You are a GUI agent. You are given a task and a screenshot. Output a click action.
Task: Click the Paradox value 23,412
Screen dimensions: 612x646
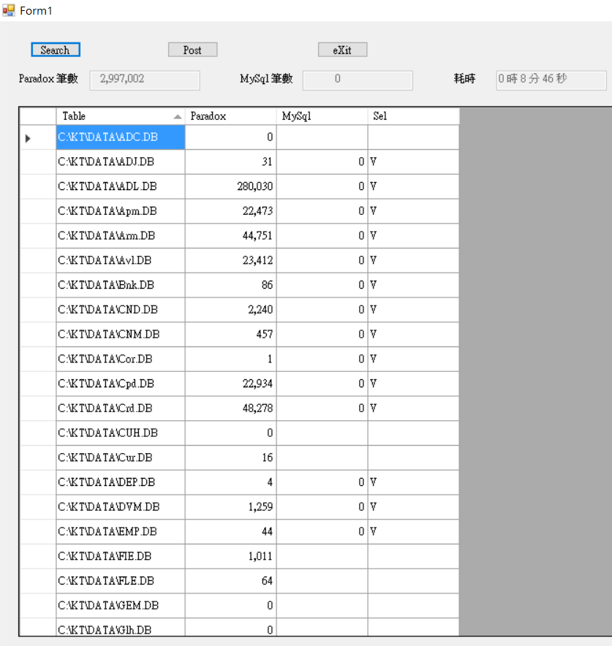[x=231, y=260]
